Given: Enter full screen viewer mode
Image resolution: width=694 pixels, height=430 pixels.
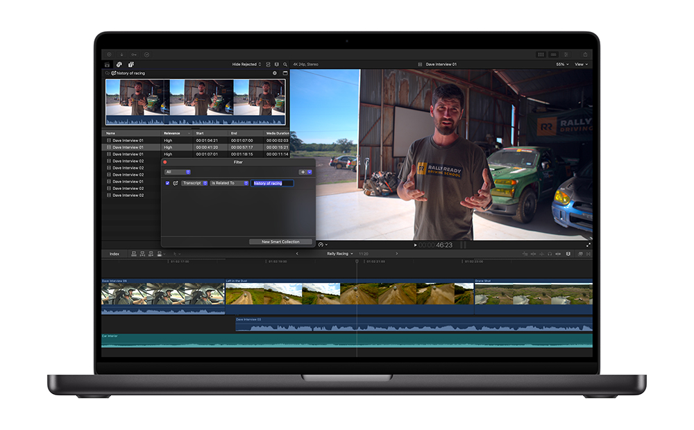Looking at the screenshot, I should point(589,244).
